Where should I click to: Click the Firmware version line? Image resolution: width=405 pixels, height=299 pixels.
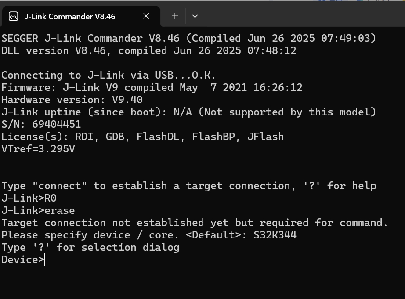152,87
